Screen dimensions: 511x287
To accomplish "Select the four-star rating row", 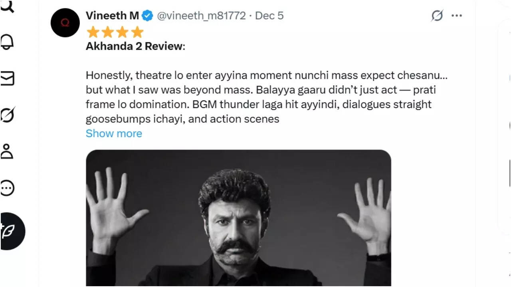I will (115, 31).
